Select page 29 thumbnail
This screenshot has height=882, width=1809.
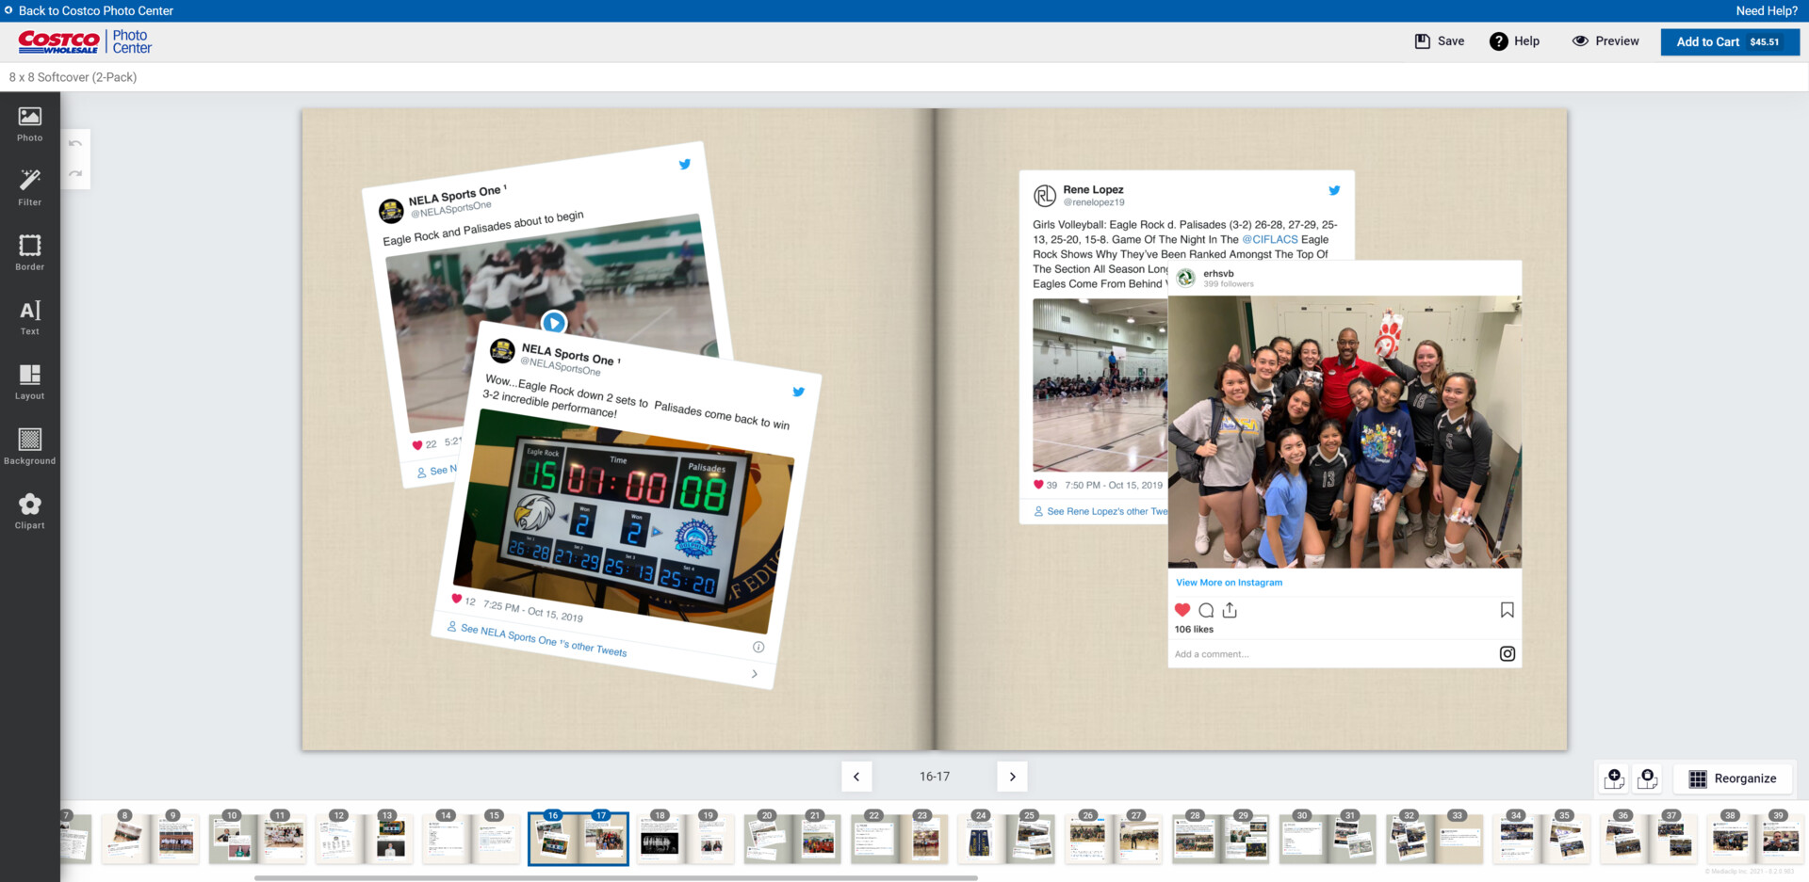tap(1245, 839)
